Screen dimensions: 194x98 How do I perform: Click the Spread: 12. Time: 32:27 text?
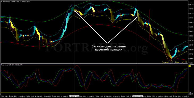click(x=174, y=62)
